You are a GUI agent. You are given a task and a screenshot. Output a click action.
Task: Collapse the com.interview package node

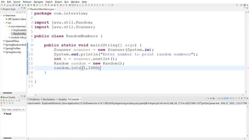coord(7,26)
